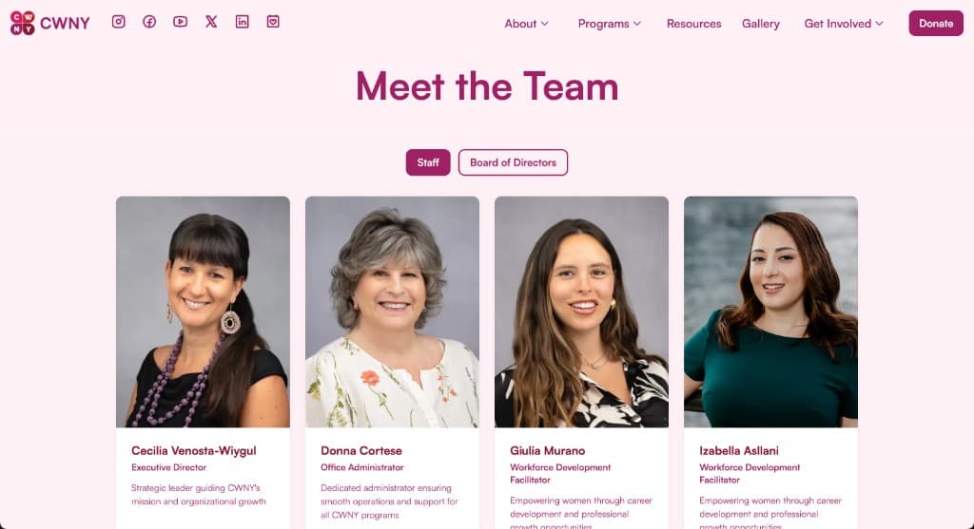Open Cecilia Venosta-Wiygul's portrait photo

click(x=203, y=312)
